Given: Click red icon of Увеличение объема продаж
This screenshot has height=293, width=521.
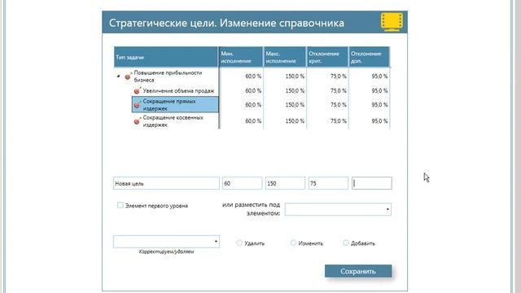Looking at the screenshot, I should (x=137, y=91).
